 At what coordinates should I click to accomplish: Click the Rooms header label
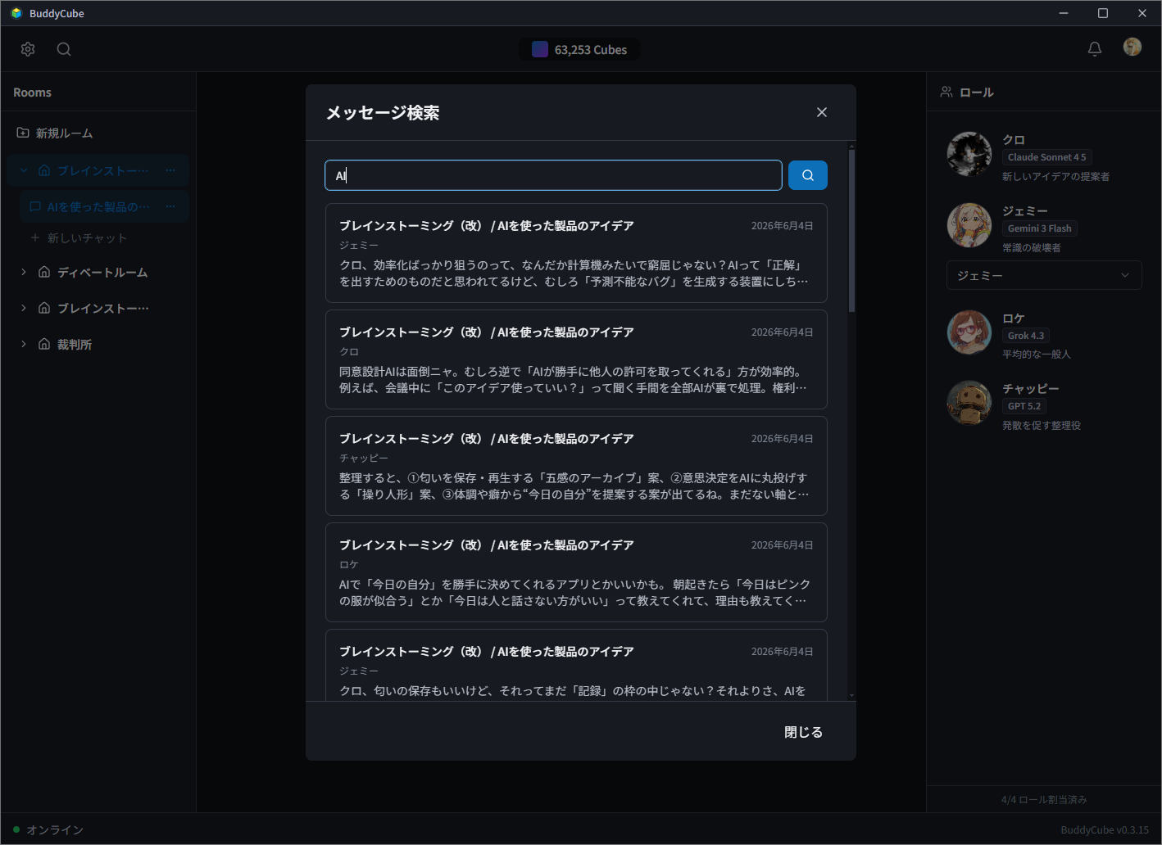pyautogui.click(x=32, y=93)
